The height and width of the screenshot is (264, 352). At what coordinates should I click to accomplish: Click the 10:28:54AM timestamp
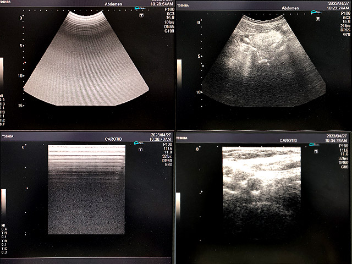point(162,4)
